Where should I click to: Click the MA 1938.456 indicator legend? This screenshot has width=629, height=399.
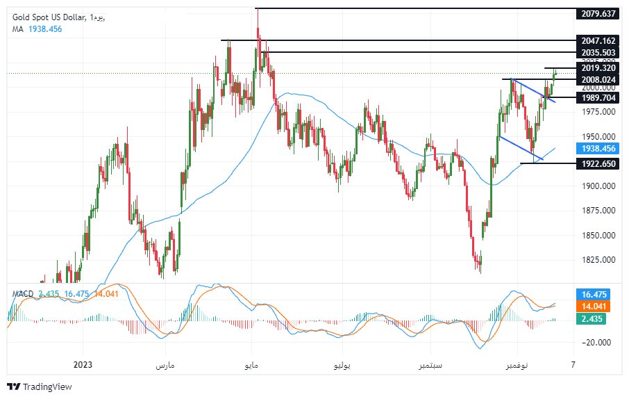coord(37,29)
